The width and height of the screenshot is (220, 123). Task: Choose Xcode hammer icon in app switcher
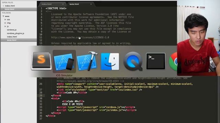[87, 61]
